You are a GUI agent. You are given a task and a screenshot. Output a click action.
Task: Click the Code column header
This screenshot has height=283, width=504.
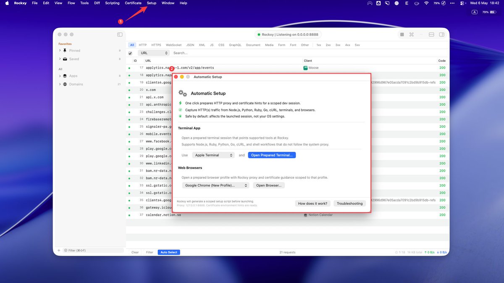pos(442,61)
